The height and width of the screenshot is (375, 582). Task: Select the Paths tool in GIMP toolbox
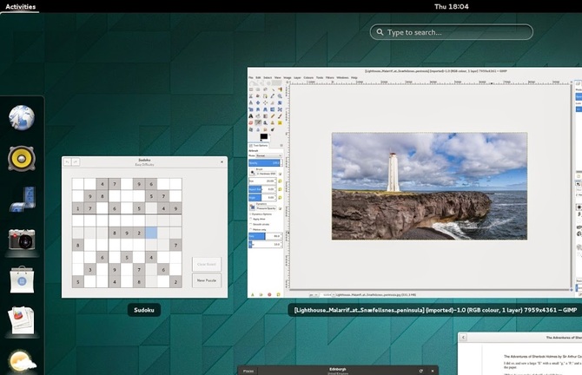click(x=266, y=96)
